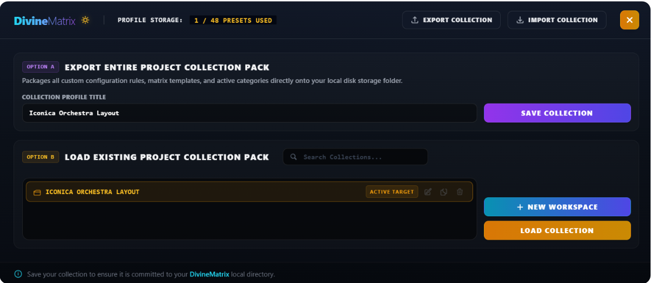Click the purple Save Collection button
651x283 pixels.
[557, 113]
